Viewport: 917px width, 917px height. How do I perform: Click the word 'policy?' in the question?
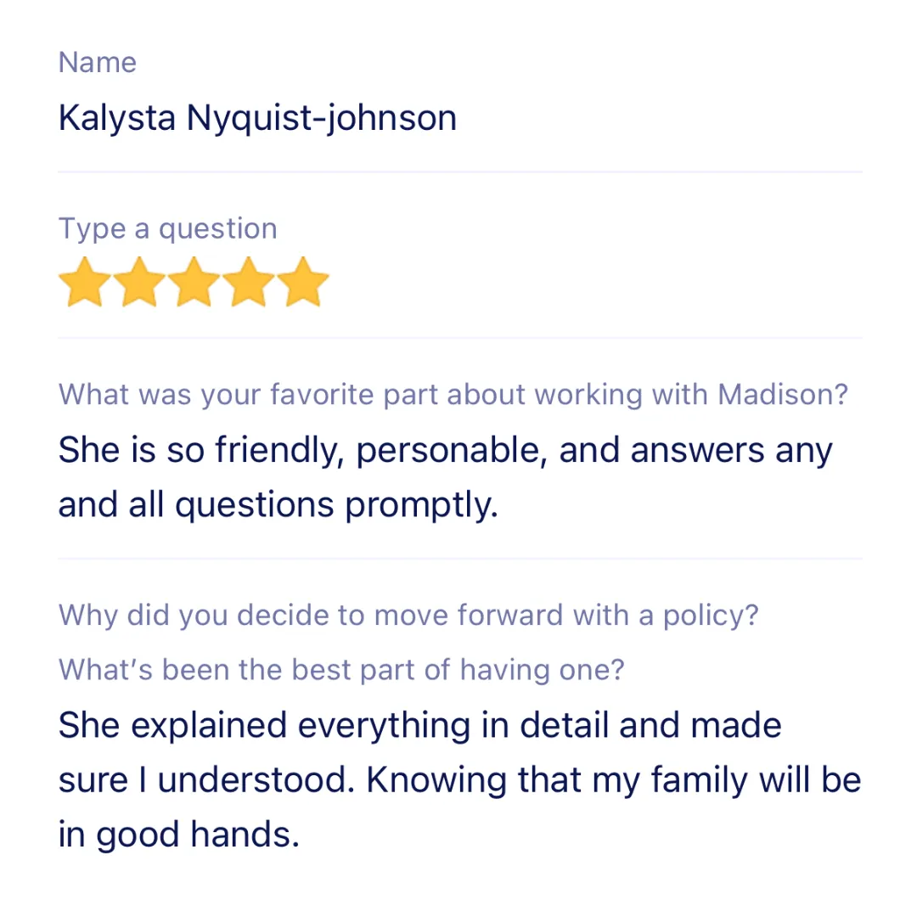coord(711,616)
